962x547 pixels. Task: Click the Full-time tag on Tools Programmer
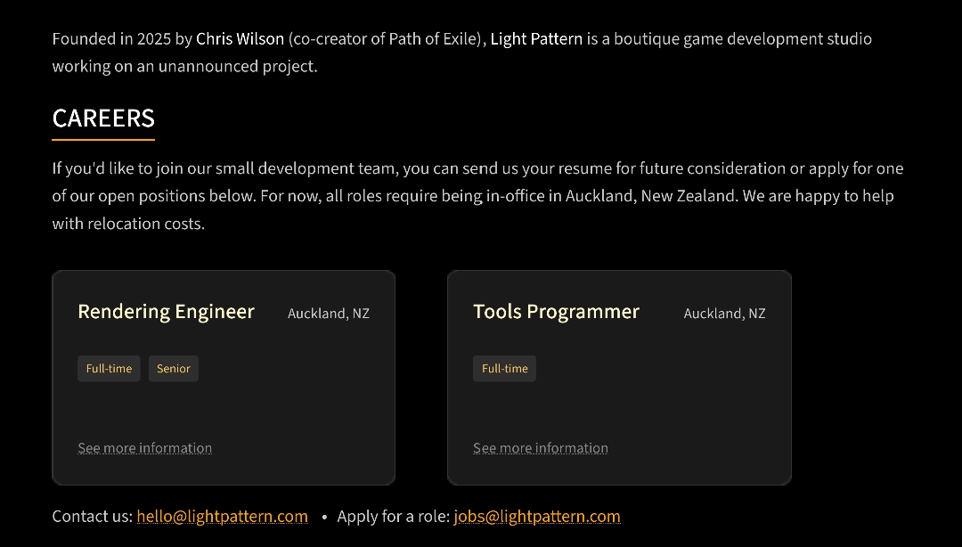pyautogui.click(x=504, y=368)
